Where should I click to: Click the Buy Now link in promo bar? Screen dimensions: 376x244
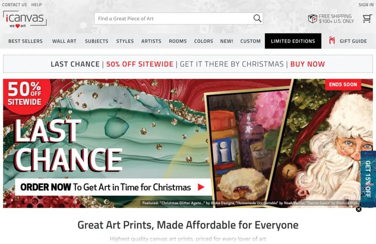pyautogui.click(x=307, y=64)
